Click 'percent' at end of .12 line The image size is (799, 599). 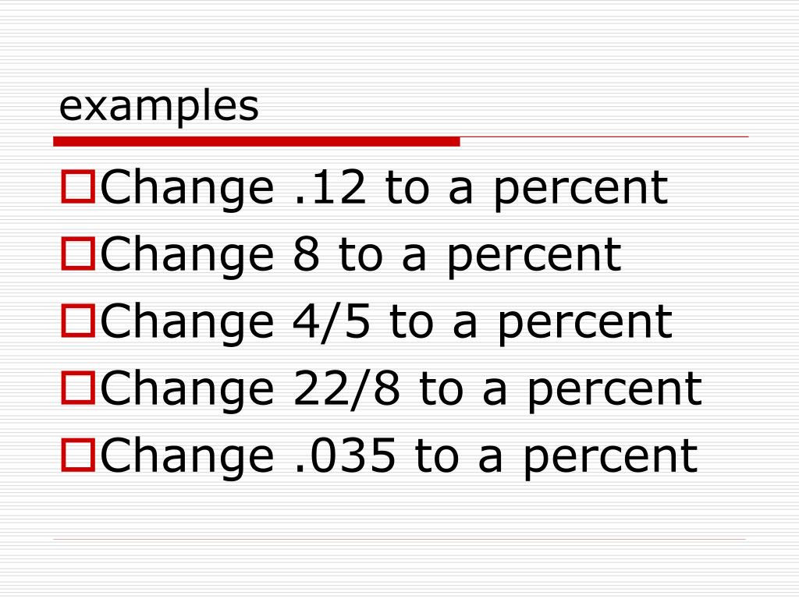point(581,190)
